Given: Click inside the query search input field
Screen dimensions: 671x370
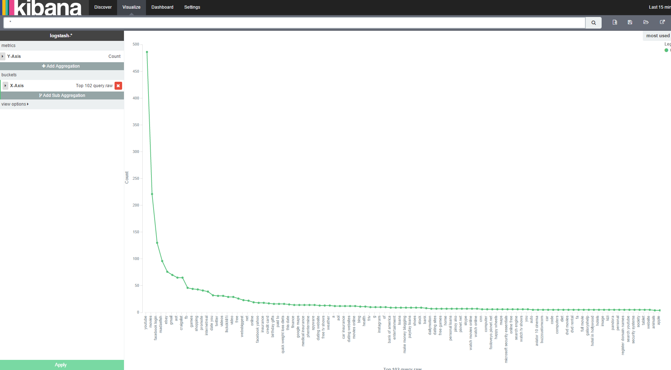Looking at the screenshot, I should [x=289, y=22].
